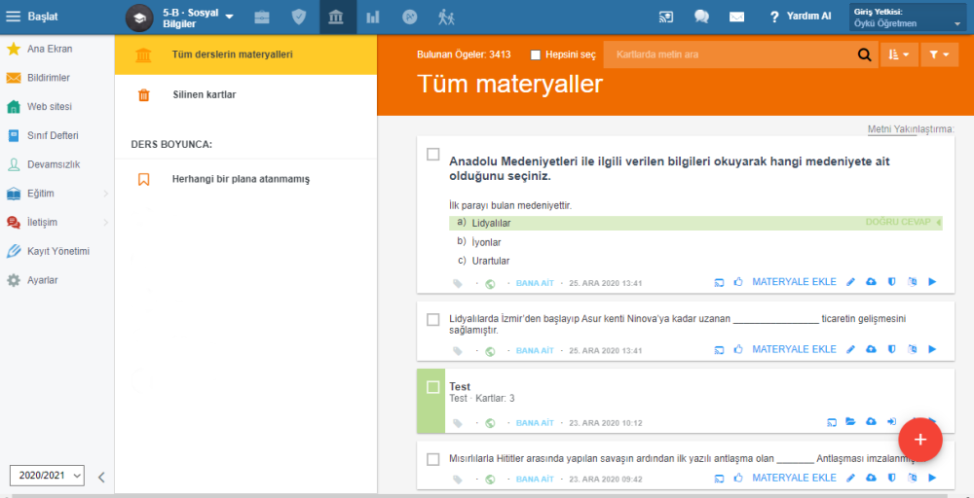Click the red plus add button

tap(920, 440)
